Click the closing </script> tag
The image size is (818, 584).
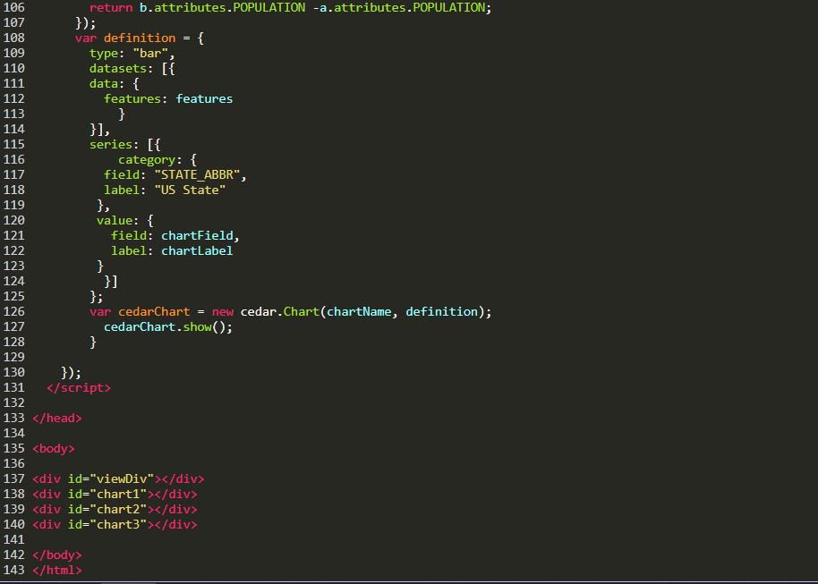[x=78, y=387]
